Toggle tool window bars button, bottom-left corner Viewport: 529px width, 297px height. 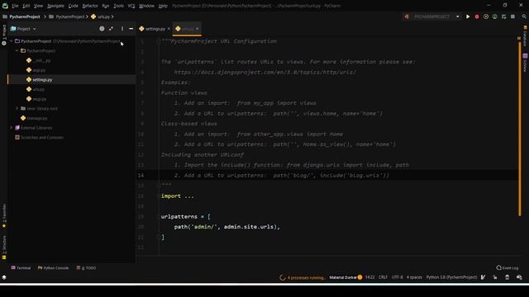pyautogui.click(x=4, y=277)
